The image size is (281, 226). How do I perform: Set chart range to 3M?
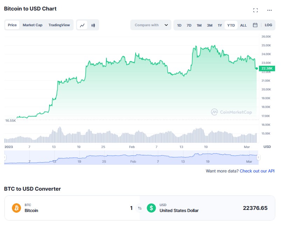click(x=210, y=25)
